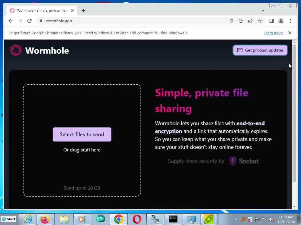Minimize the Chrome window

coord(273,6)
